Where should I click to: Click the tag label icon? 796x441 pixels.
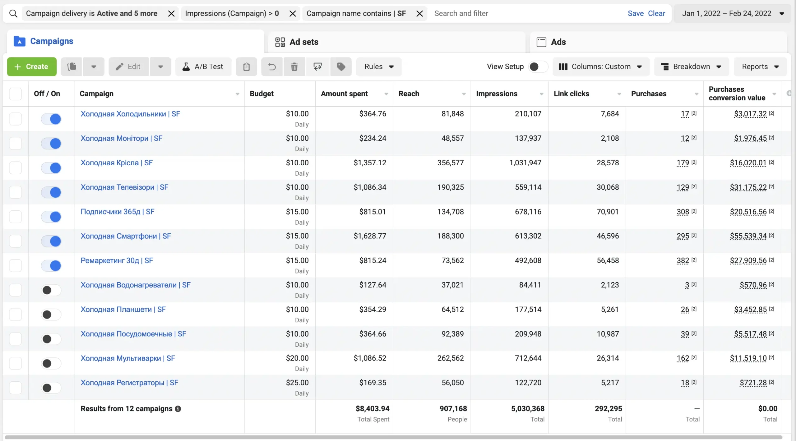[341, 67]
